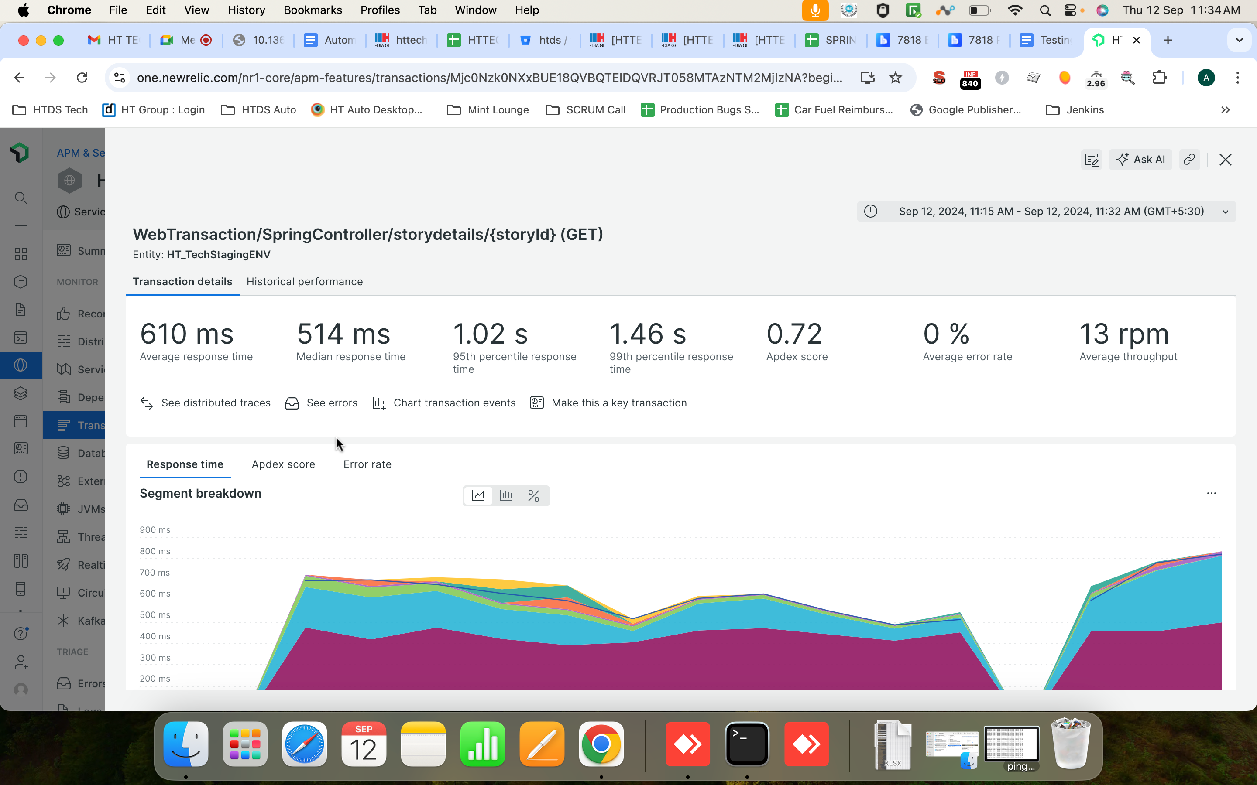Switch the chart to the bar view
Image resolution: width=1257 pixels, height=785 pixels.
click(x=506, y=496)
